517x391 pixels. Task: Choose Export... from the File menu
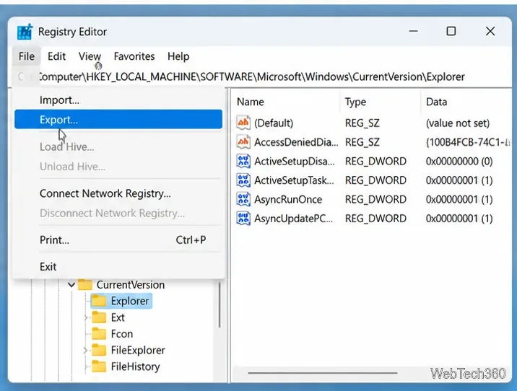[118, 119]
